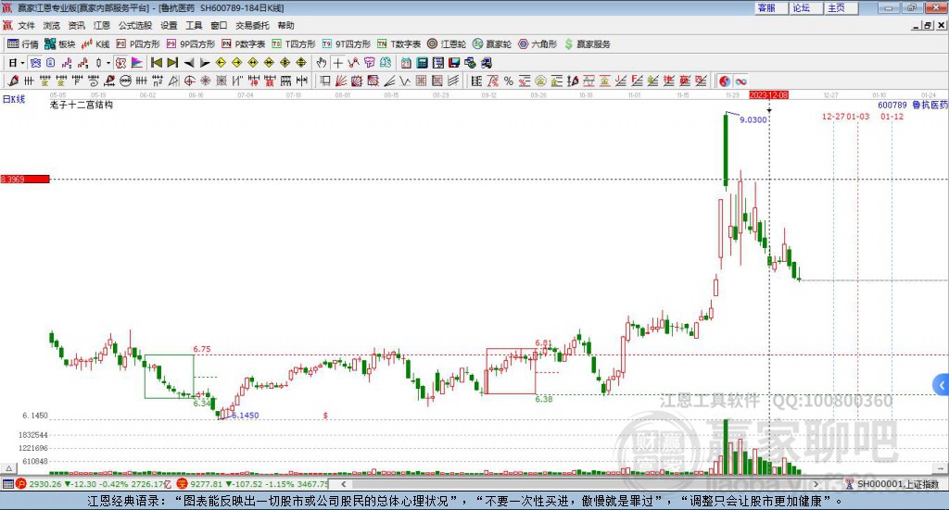This screenshot has height=510, width=949.
Task: Click the red 沪 Shanghai index icon
Action: 21,484
